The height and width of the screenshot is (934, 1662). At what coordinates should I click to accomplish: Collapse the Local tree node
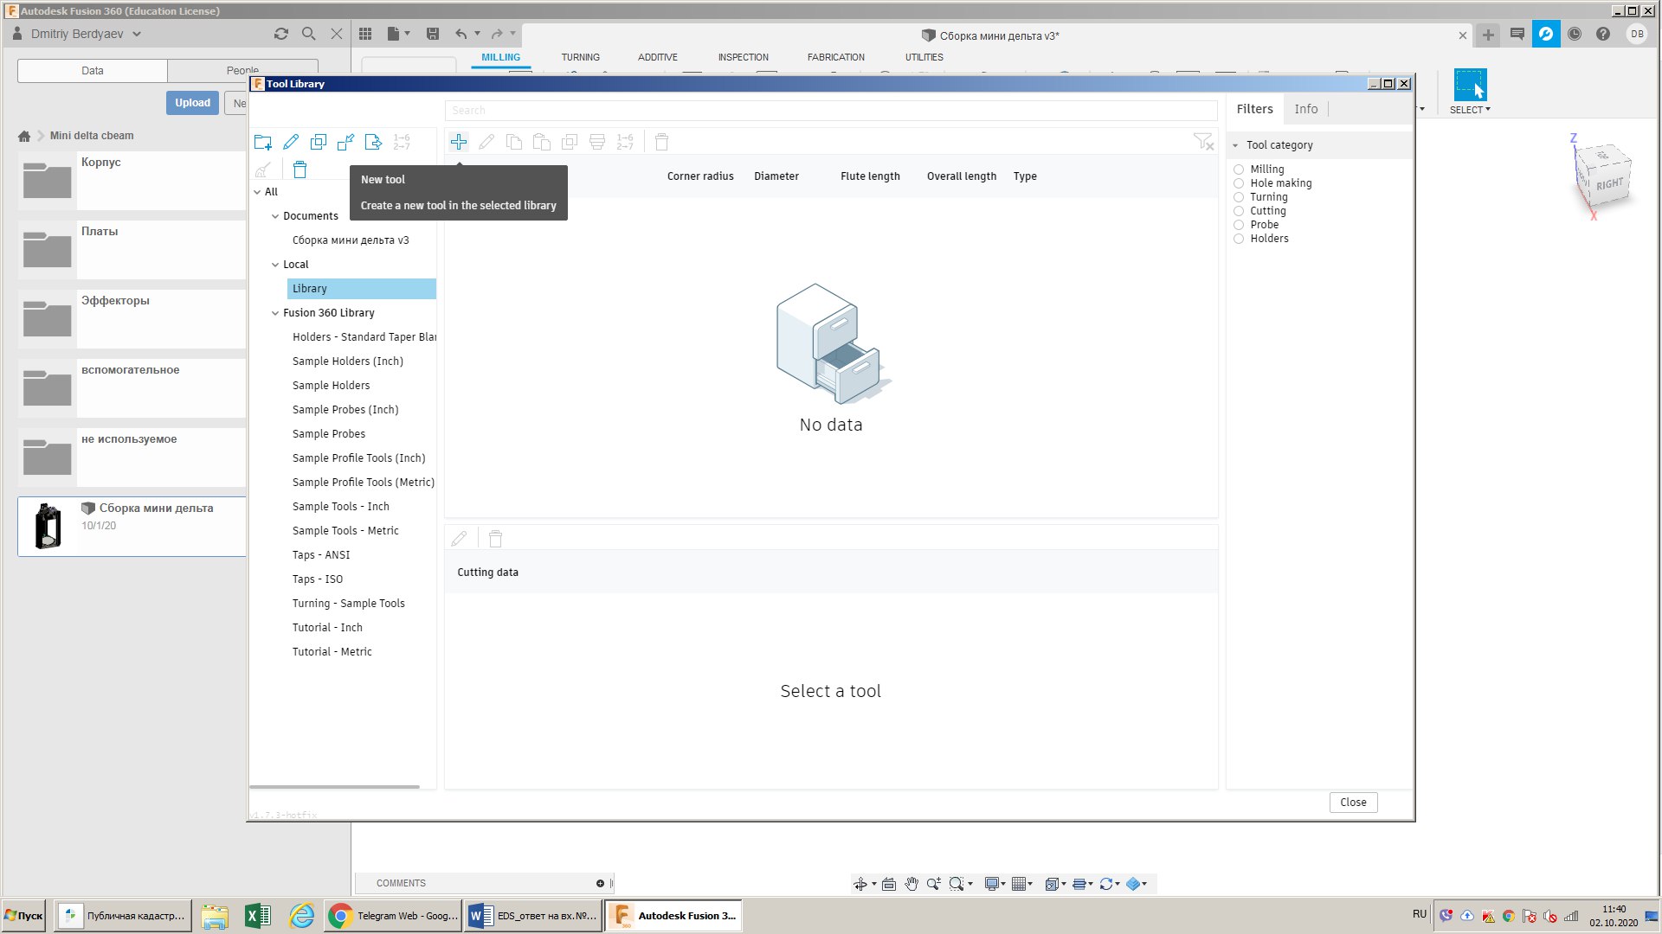point(275,265)
